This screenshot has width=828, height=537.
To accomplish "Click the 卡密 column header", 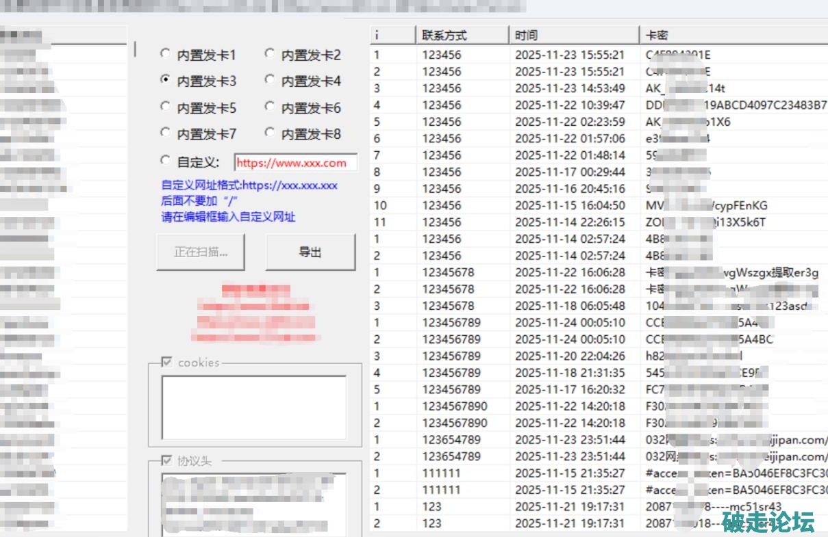I will [x=733, y=35].
